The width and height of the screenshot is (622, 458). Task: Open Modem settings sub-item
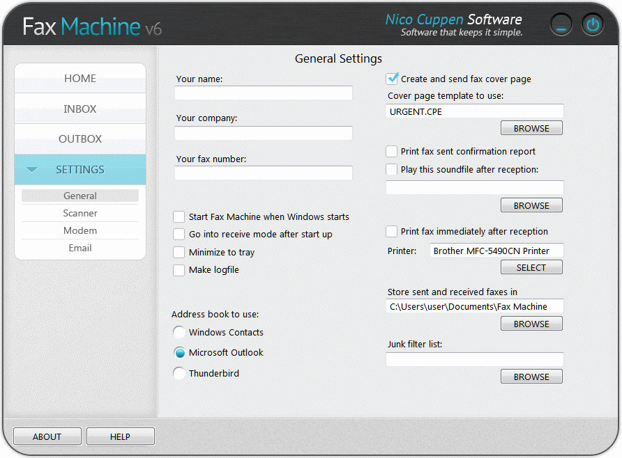80,231
